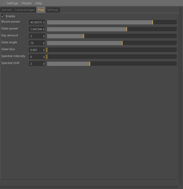Click the grip icon beside the Settings menu
Viewport: 183px width, 189px height.
[3, 3]
